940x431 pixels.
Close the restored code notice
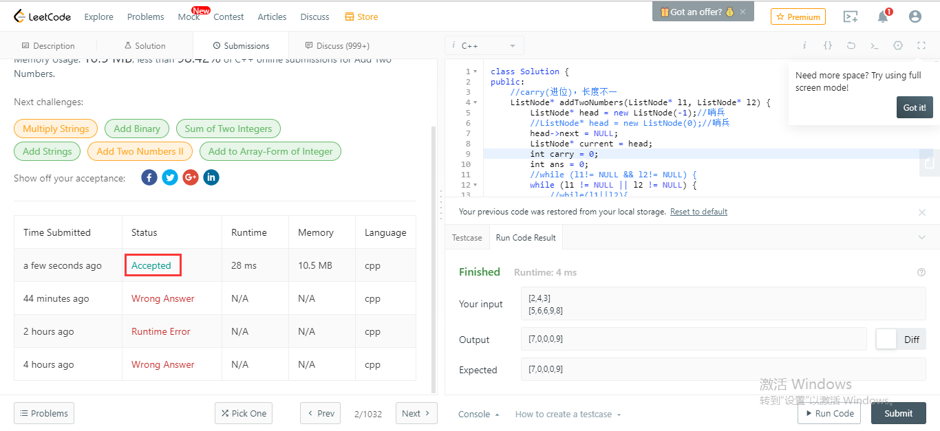click(x=922, y=212)
